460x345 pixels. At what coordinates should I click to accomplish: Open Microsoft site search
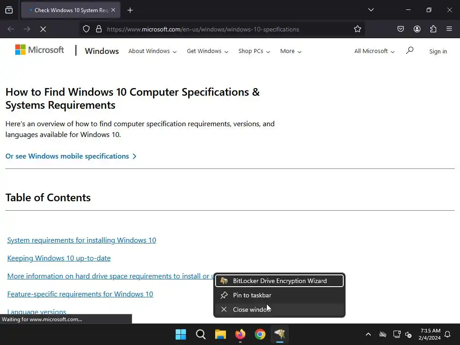(x=410, y=50)
